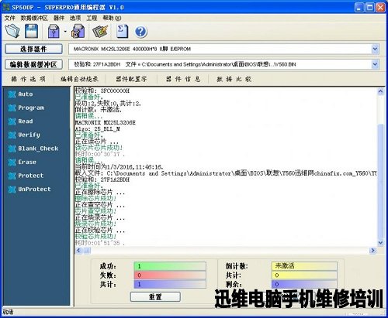
Task: Click the open file folder icon
Action: pyautogui.click(x=12, y=31)
